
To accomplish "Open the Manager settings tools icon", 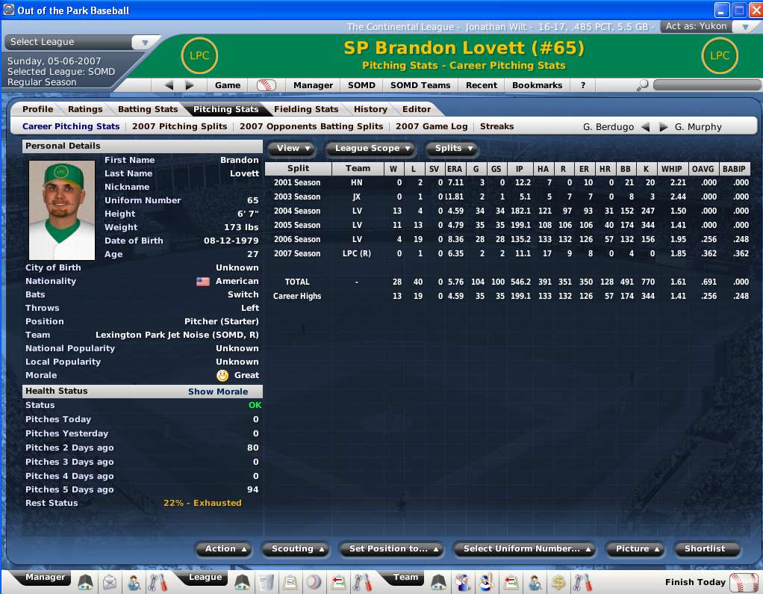I will [158, 582].
